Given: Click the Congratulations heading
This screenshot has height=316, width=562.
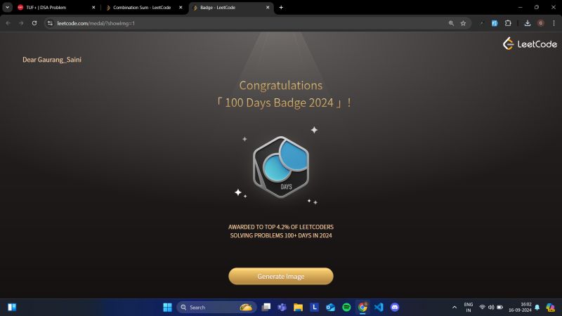Looking at the screenshot, I should (280, 85).
